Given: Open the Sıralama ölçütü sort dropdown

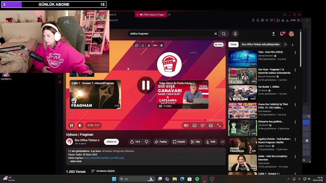Looking at the screenshot, I should (103, 171).
